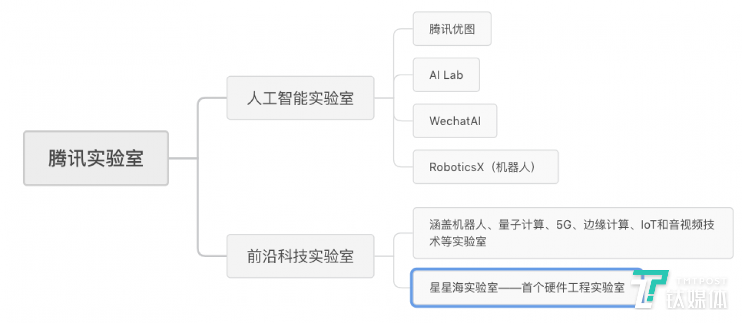This screenshot has width=742, height=323.
Task: Choose the AI Lab node
Action: 446,75
